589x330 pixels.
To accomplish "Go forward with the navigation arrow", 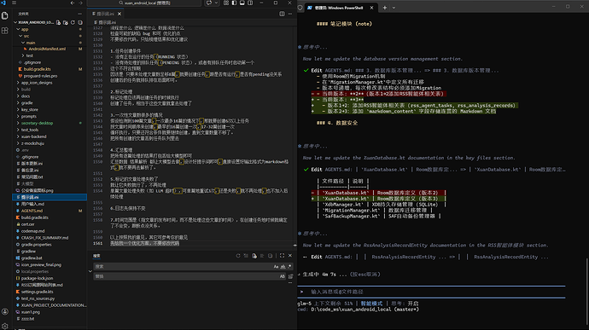I will coord(80,3).
